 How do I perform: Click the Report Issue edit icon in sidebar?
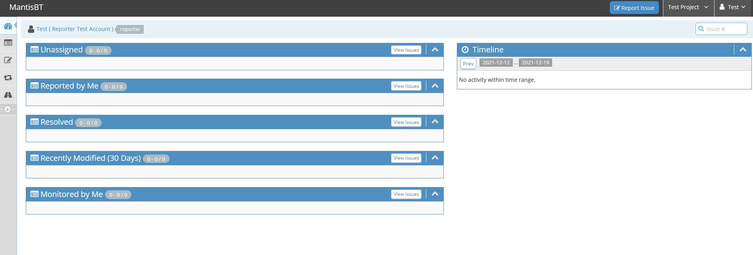8,60
